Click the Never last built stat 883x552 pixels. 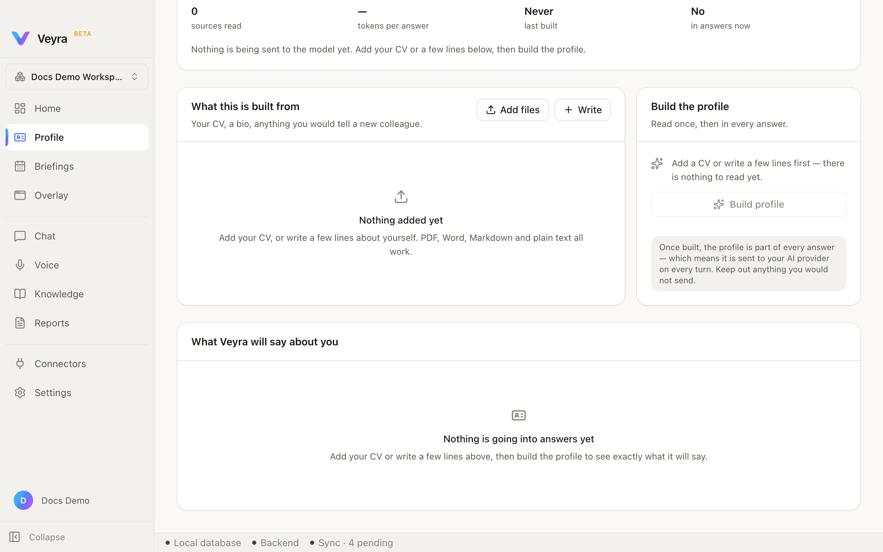(x=541, y=18)
